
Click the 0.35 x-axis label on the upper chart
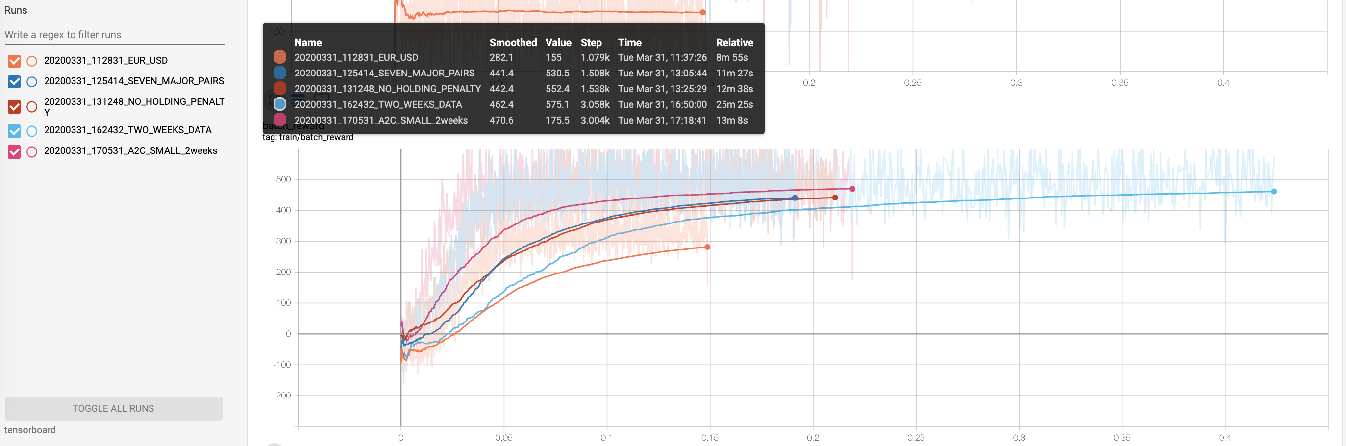click(x=1119, y=83)
